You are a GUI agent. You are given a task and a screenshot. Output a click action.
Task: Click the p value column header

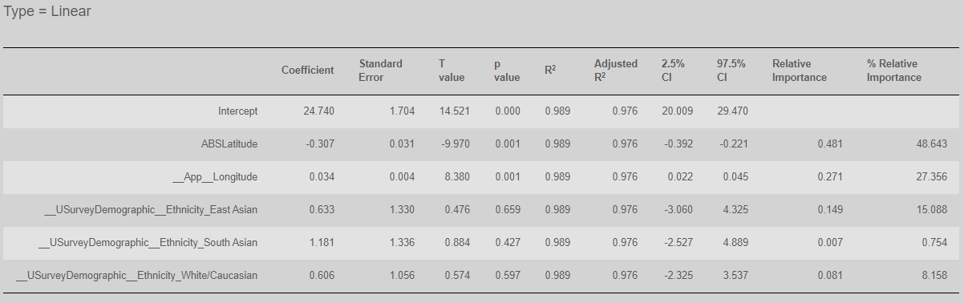pyautogui.click(x=507, y=71)
